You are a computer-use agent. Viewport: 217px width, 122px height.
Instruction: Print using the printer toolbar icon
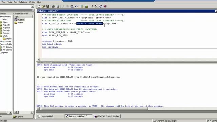pos(53,6)
